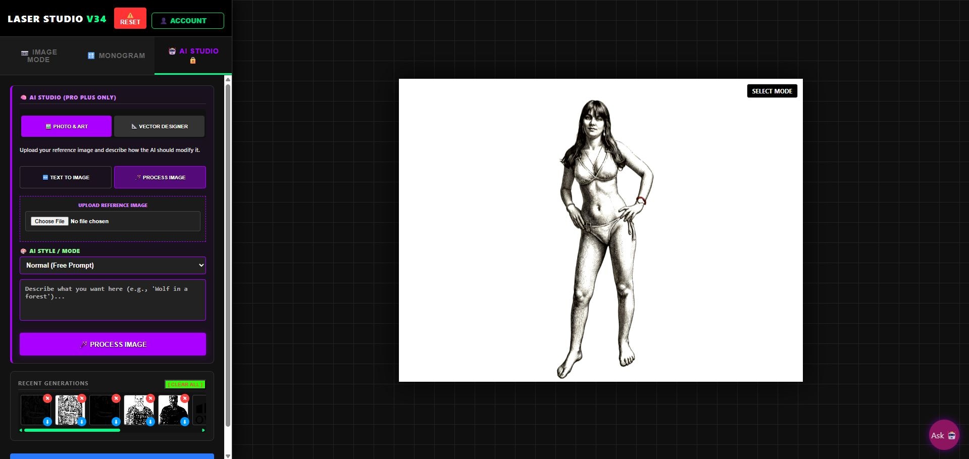
Task: Delete the last recent generation thumbnail
Action: pyautogui.click(x=185, y=398)
